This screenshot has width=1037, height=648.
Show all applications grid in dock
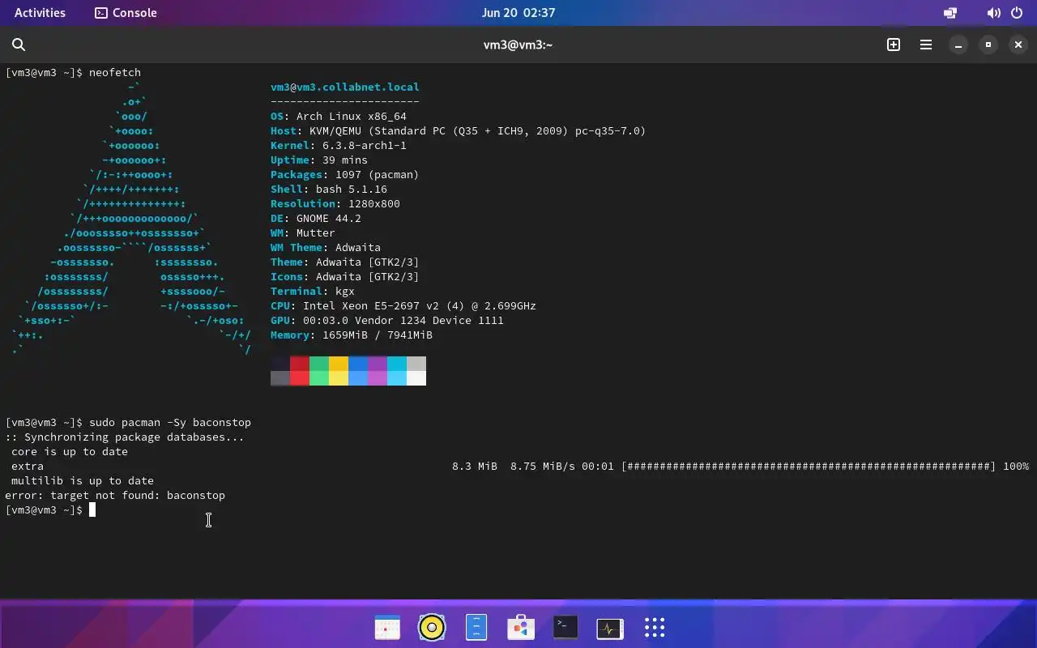point(655,628)
